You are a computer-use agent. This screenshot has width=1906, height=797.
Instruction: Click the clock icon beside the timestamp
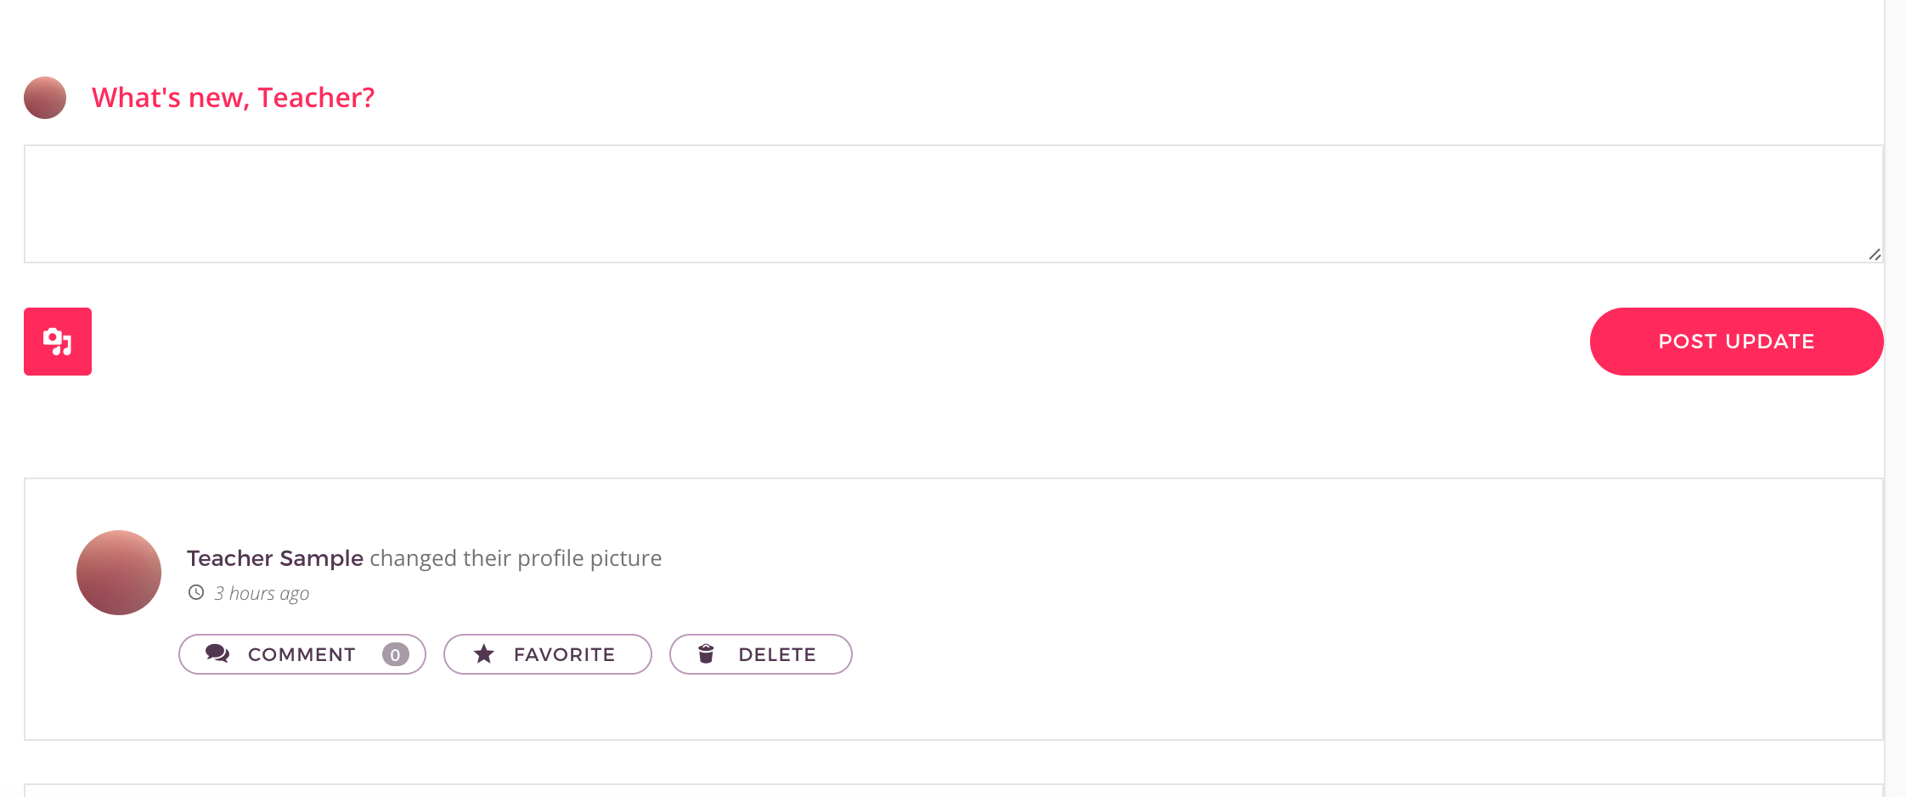pos(196,592)
